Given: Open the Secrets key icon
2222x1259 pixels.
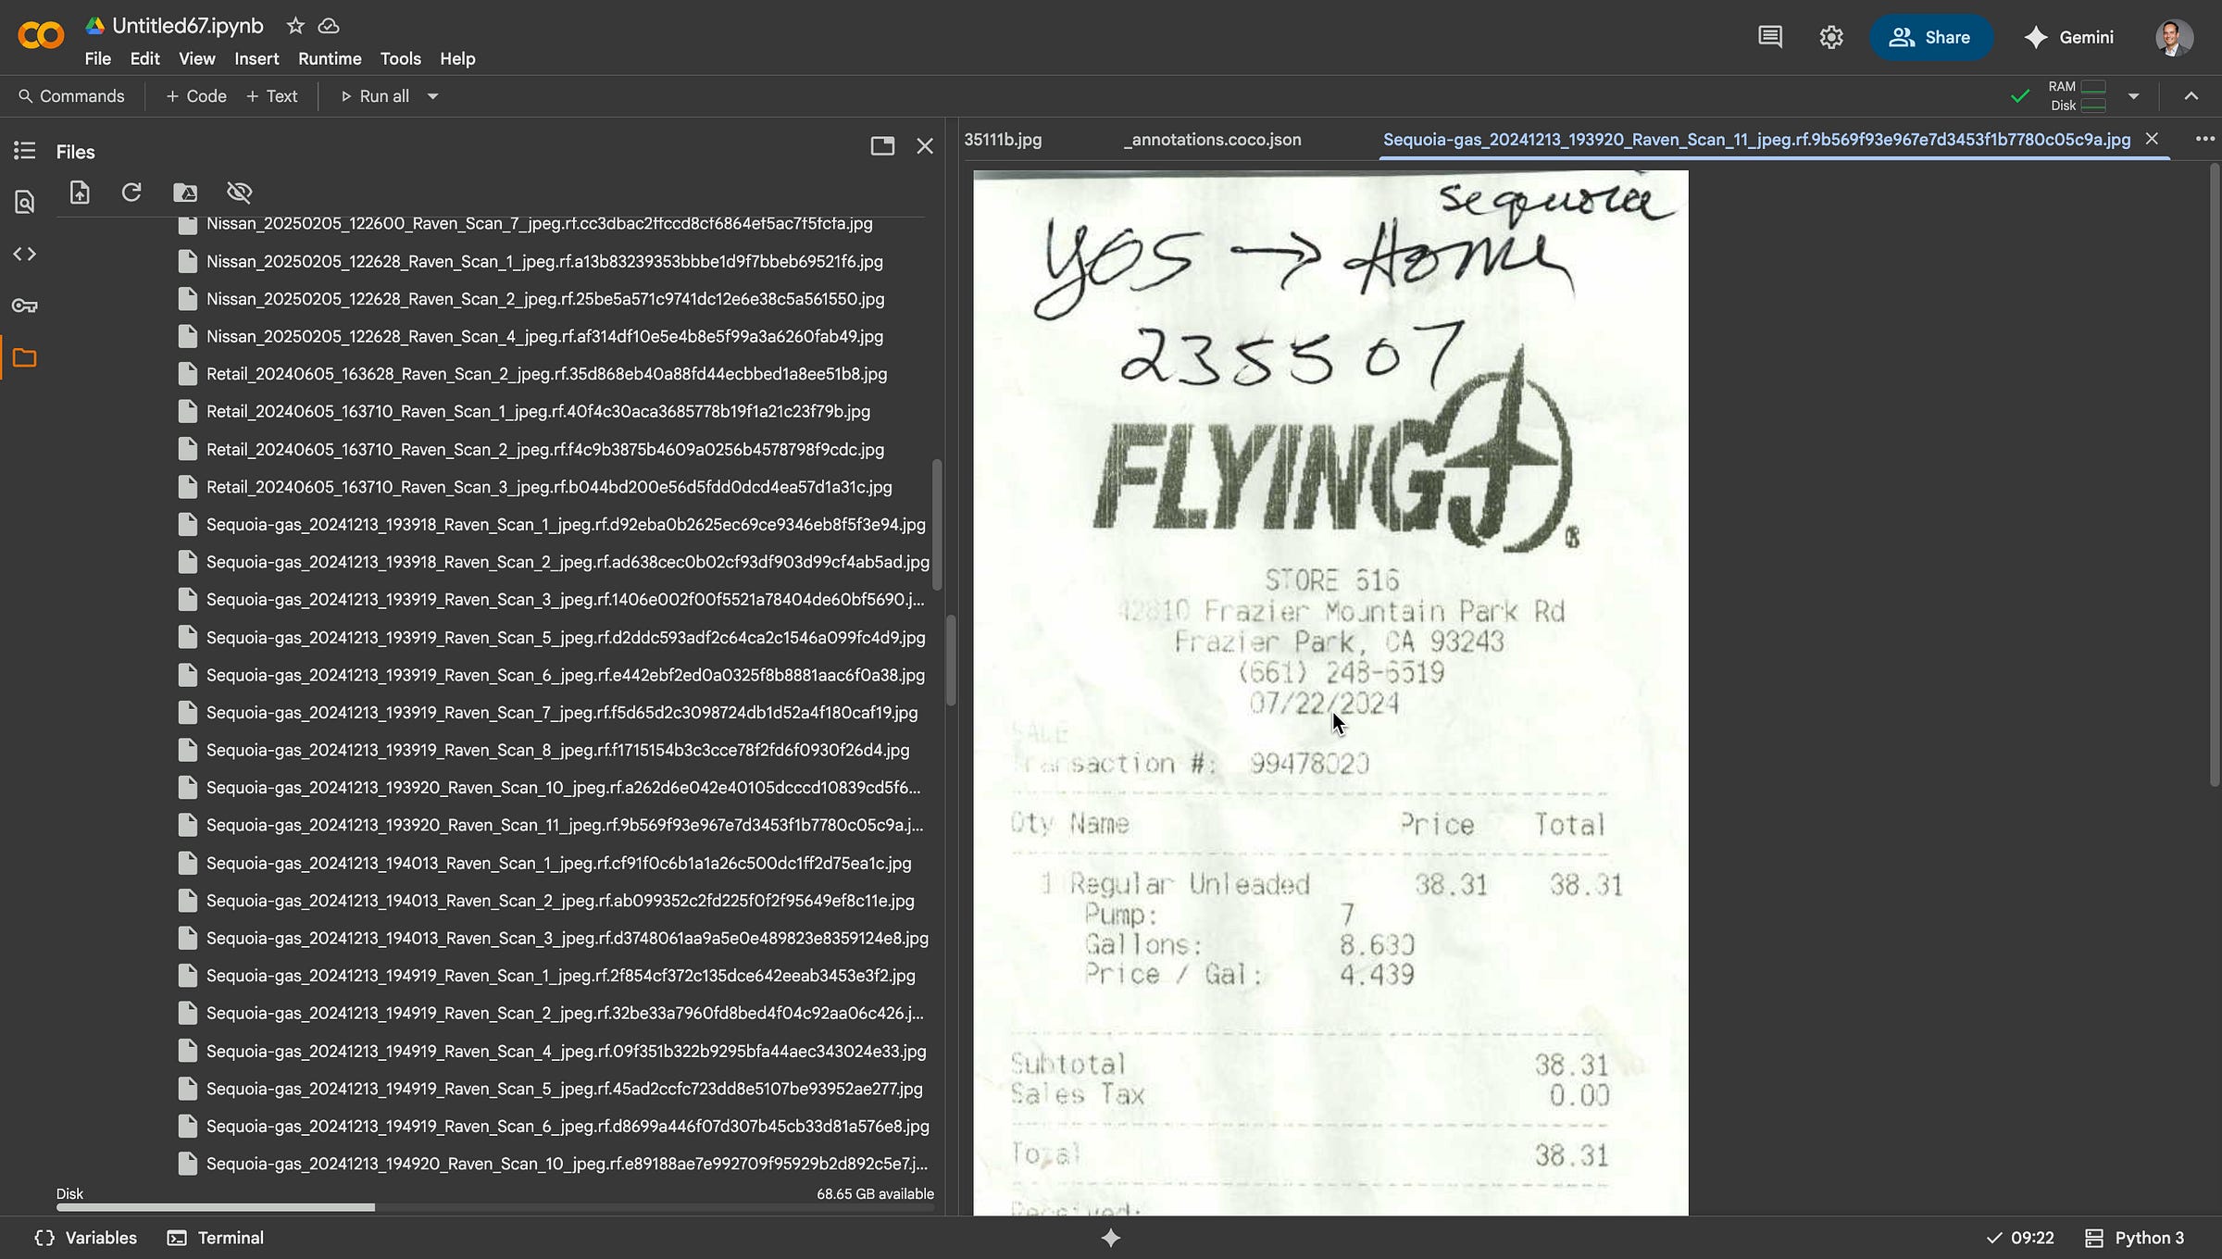Looking at the screenshot, I should [x=25, y=305].
